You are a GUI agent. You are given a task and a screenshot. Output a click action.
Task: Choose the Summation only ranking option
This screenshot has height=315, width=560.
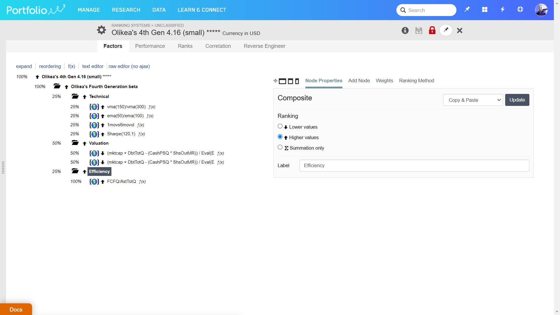[x=280, y=147]
